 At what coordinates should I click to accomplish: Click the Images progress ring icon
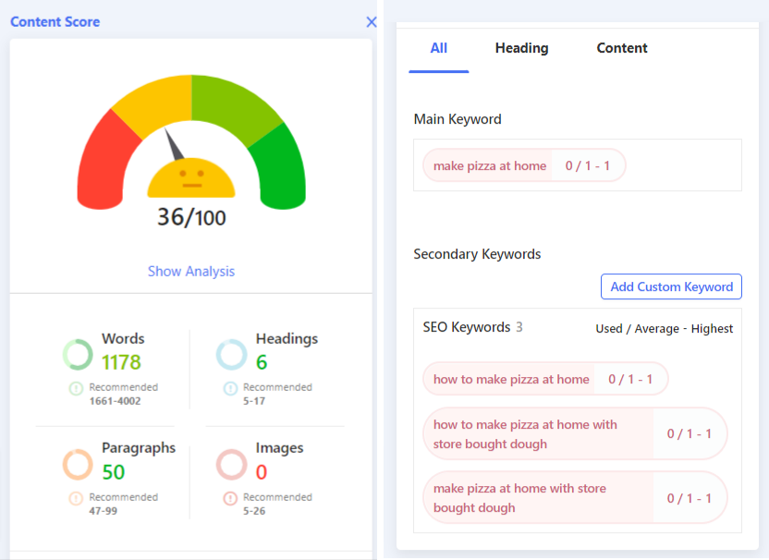click(231, 465)
